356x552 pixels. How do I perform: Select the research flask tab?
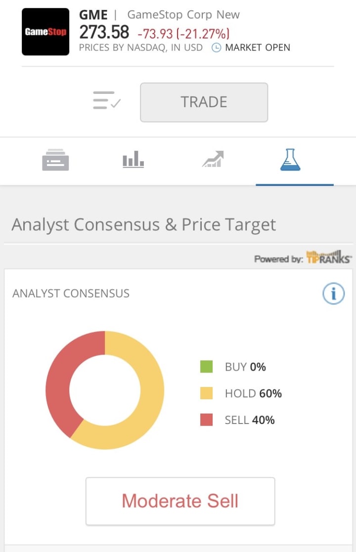pyautogui.click(x=290, y=160)
